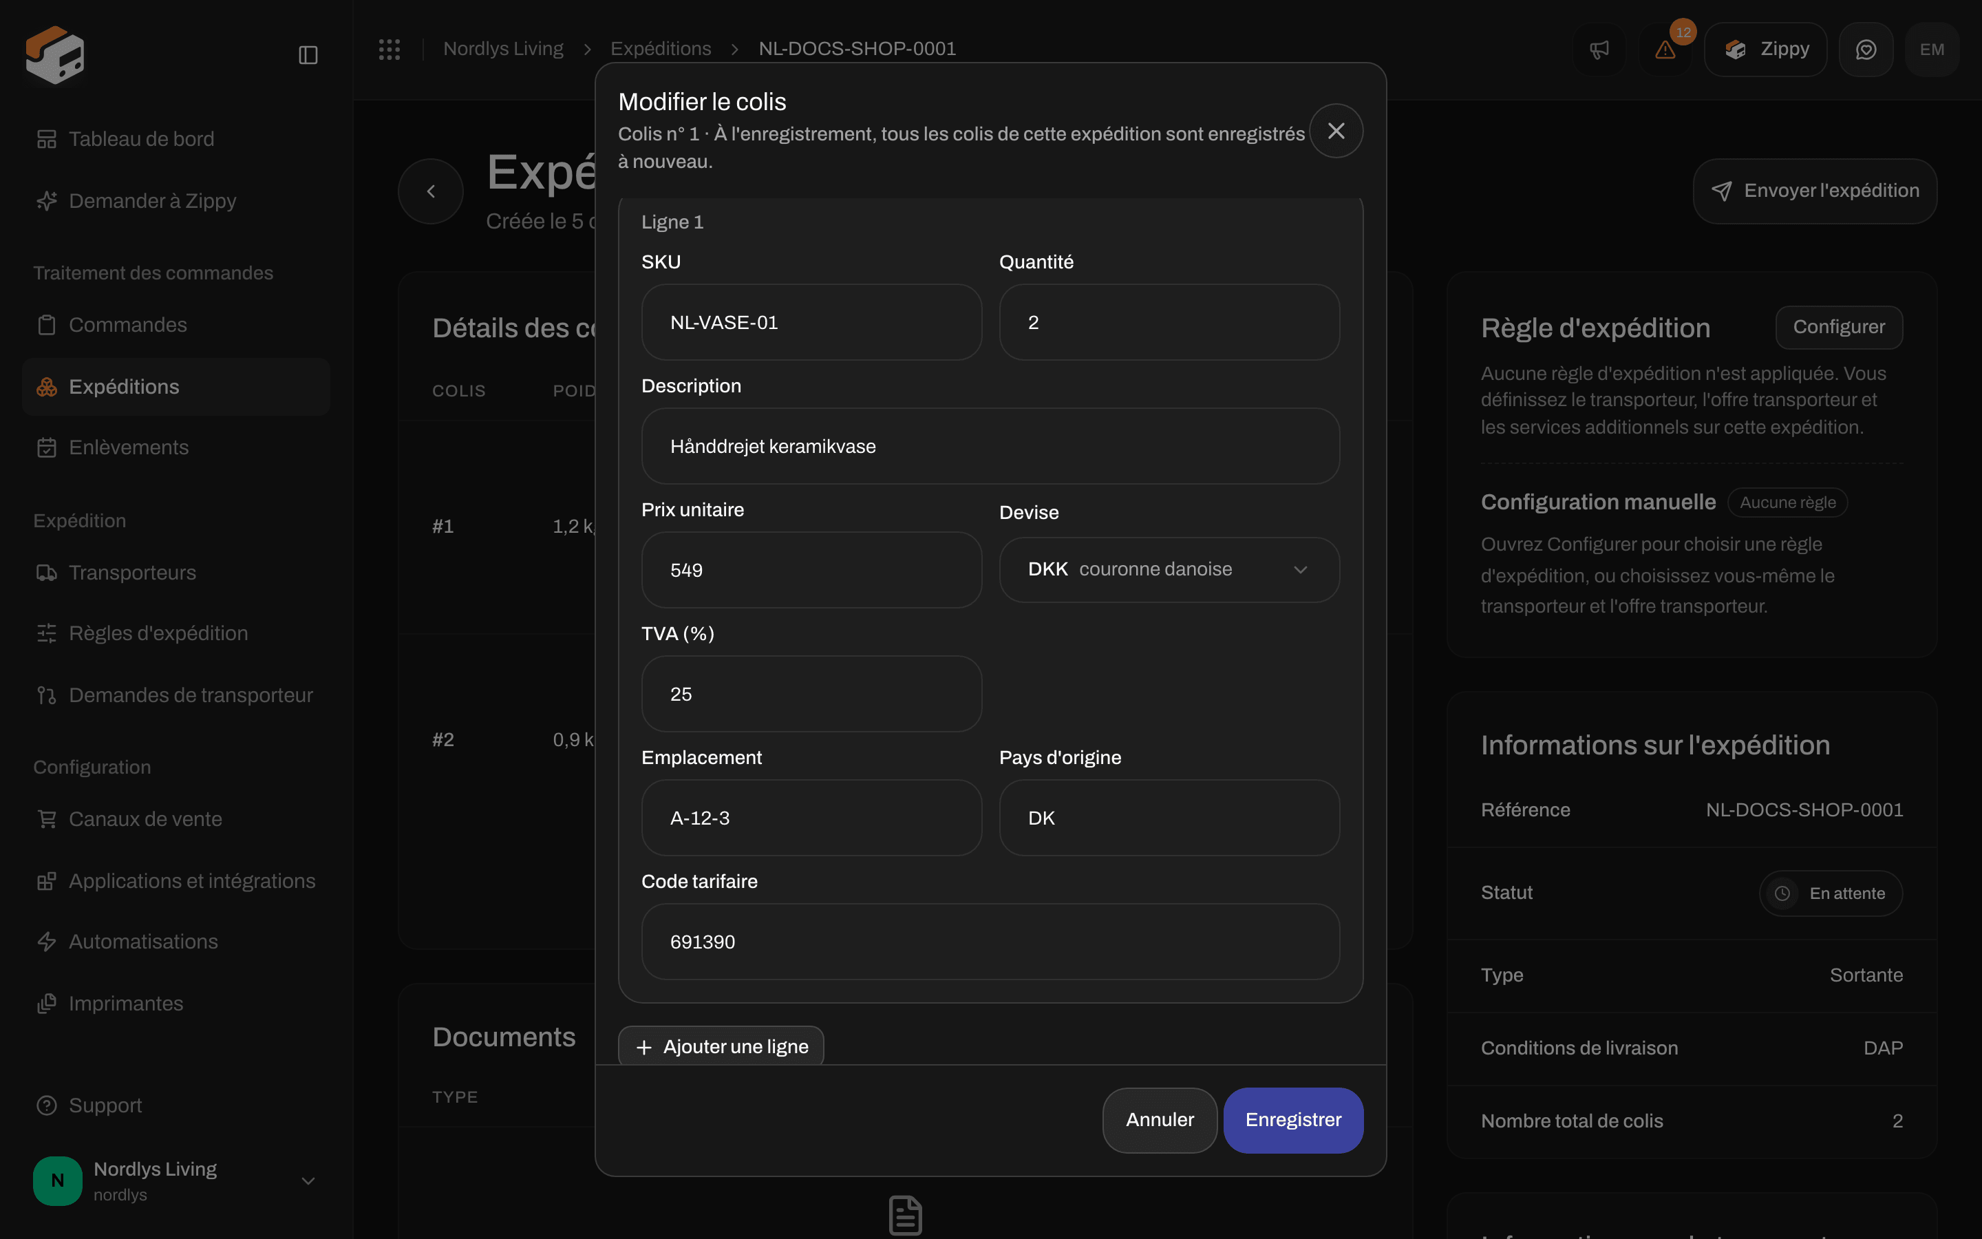This screenshot has height=1239, width=1982.
Task: Open Automatisations in sidebar
Action: coord(176,942)
